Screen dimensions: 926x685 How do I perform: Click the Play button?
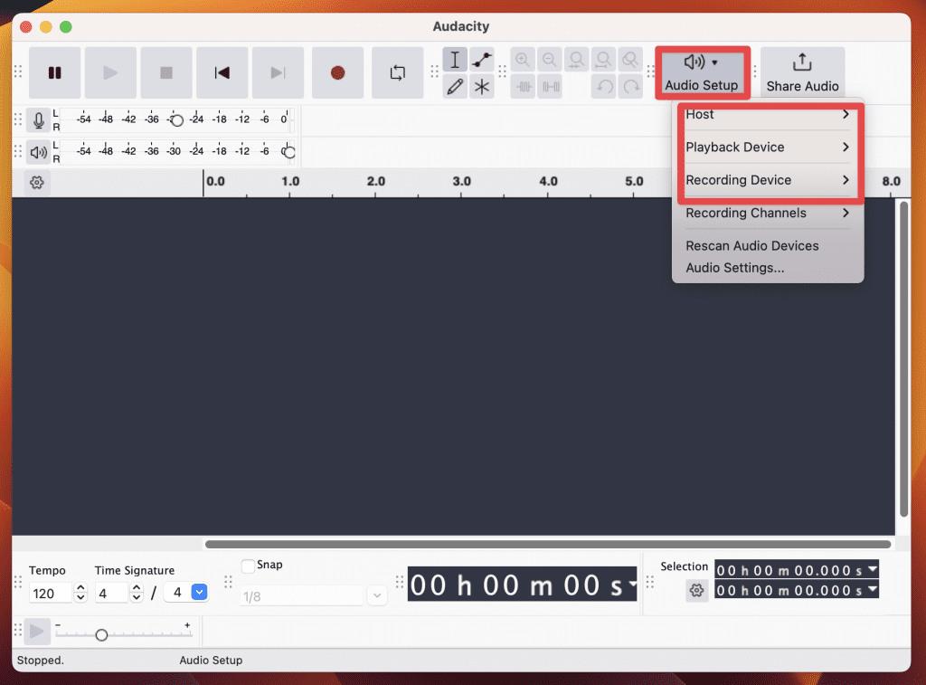[110, 72]
